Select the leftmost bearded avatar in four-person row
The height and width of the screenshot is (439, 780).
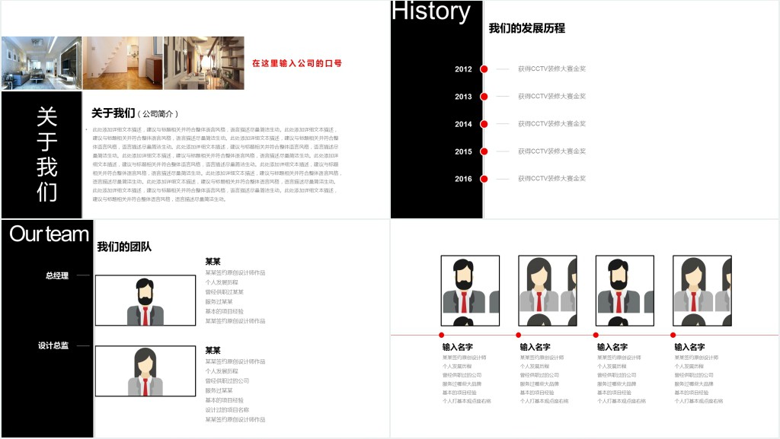470,285
